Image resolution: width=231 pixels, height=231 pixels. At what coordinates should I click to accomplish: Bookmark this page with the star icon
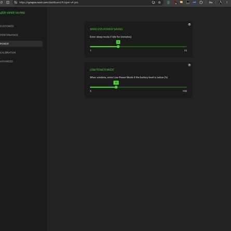point(159,3)
